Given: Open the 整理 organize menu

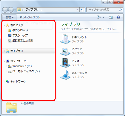Looking at the screenshot, I should click(10, 17).
